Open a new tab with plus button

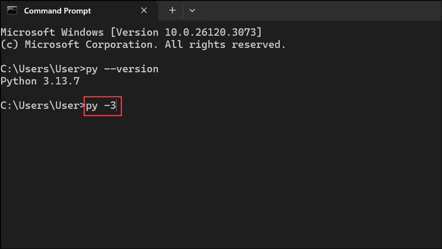(172, 10)
